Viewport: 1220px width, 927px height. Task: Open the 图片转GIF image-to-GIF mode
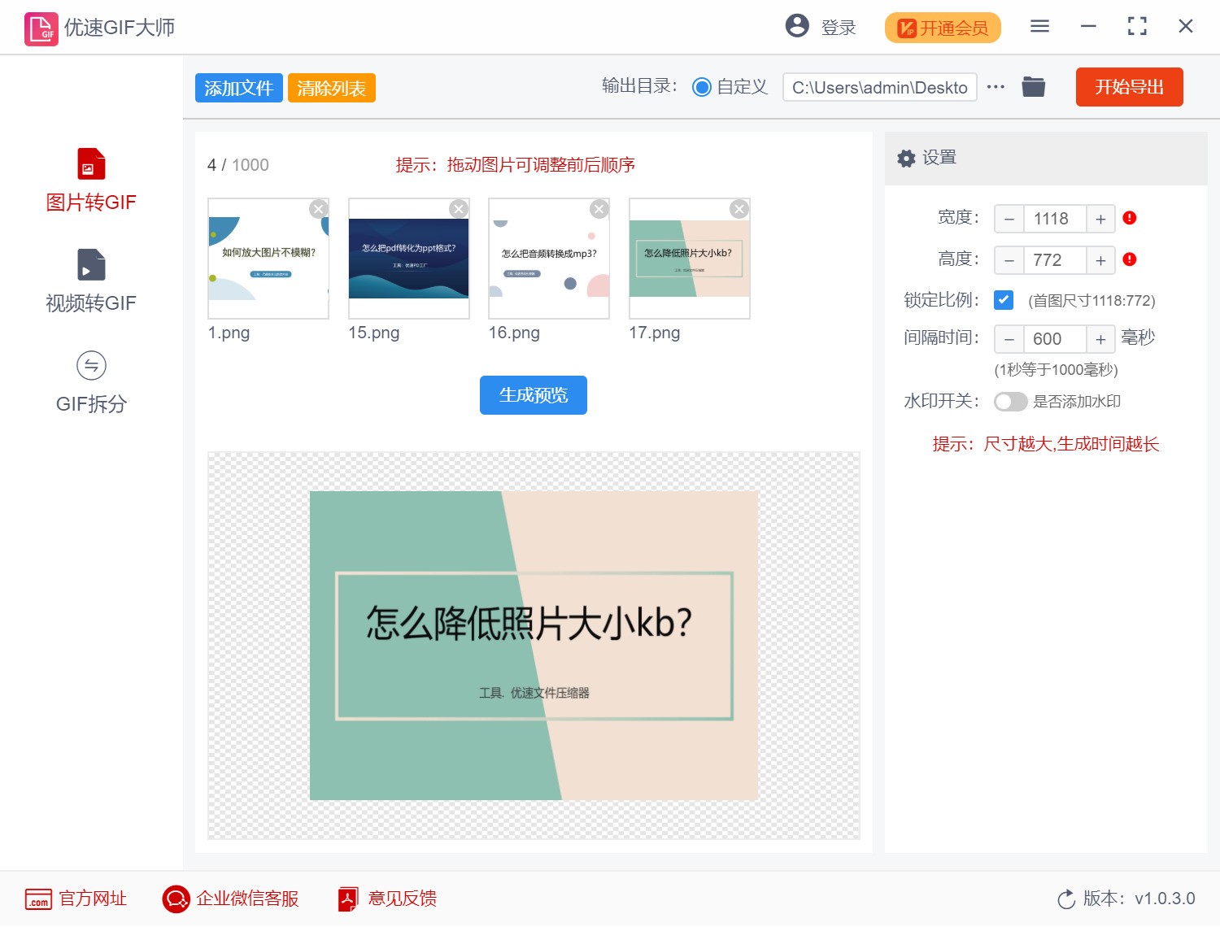(x=91, y=181)
